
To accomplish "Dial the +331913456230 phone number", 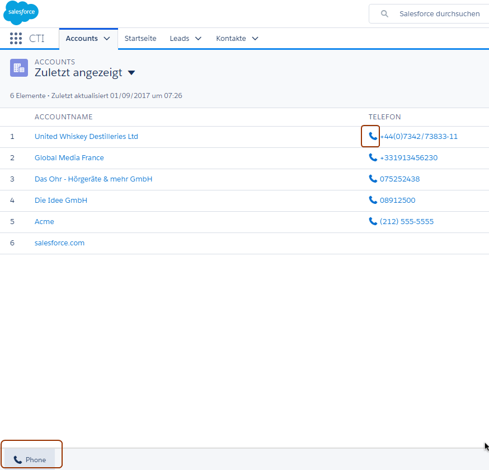I will 409,158.
